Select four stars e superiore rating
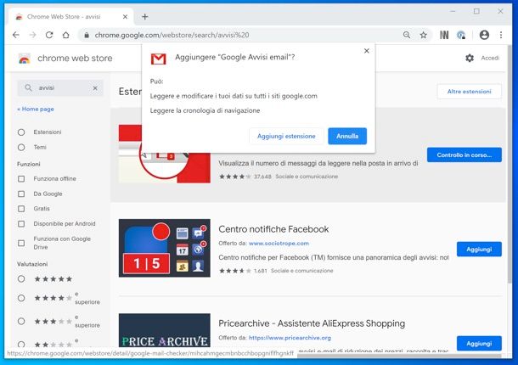This screenshot has width=518, height=365. pos(21,298)
